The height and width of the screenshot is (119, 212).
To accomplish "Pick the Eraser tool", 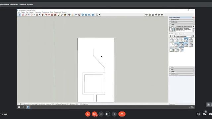I will (23, 15).
